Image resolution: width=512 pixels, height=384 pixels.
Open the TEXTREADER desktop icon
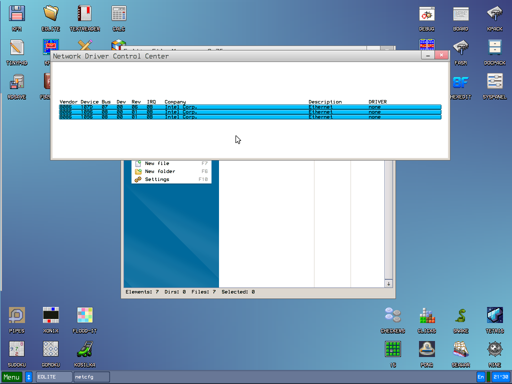(84, 14)
